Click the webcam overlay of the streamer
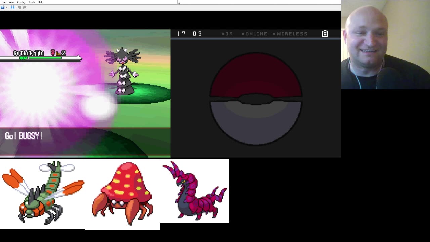Viewport: 430px width, 242px height. (386, 45)
